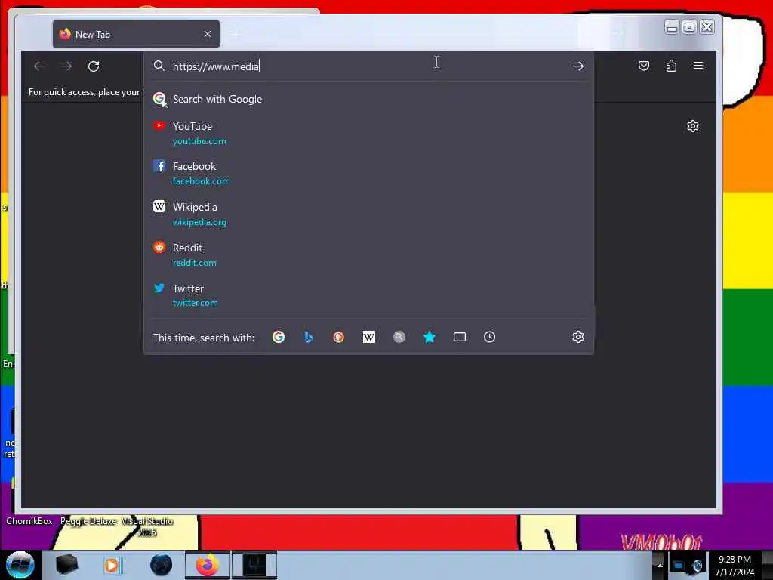
Task: Open the Firefox hamburger menu
Action: 698,66
